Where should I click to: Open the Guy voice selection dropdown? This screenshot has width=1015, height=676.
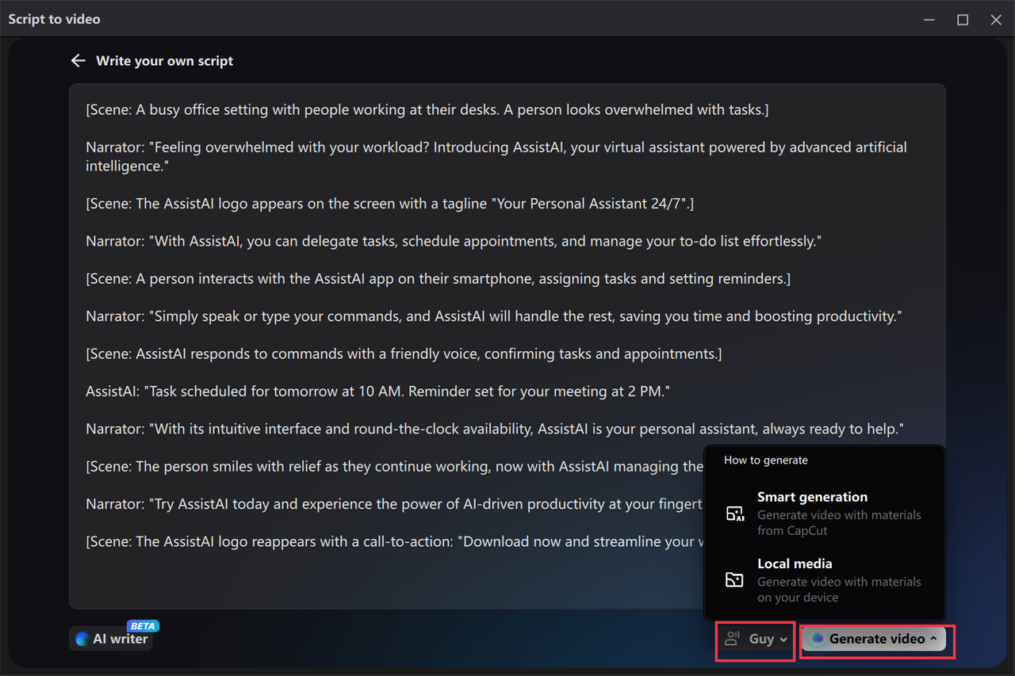coord(756,639)
